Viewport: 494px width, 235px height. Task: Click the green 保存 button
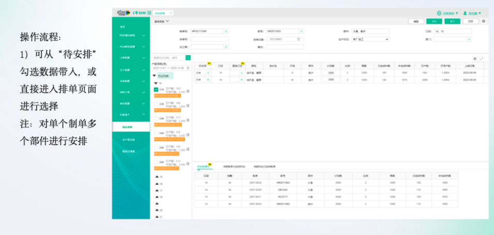click(434, 21)
